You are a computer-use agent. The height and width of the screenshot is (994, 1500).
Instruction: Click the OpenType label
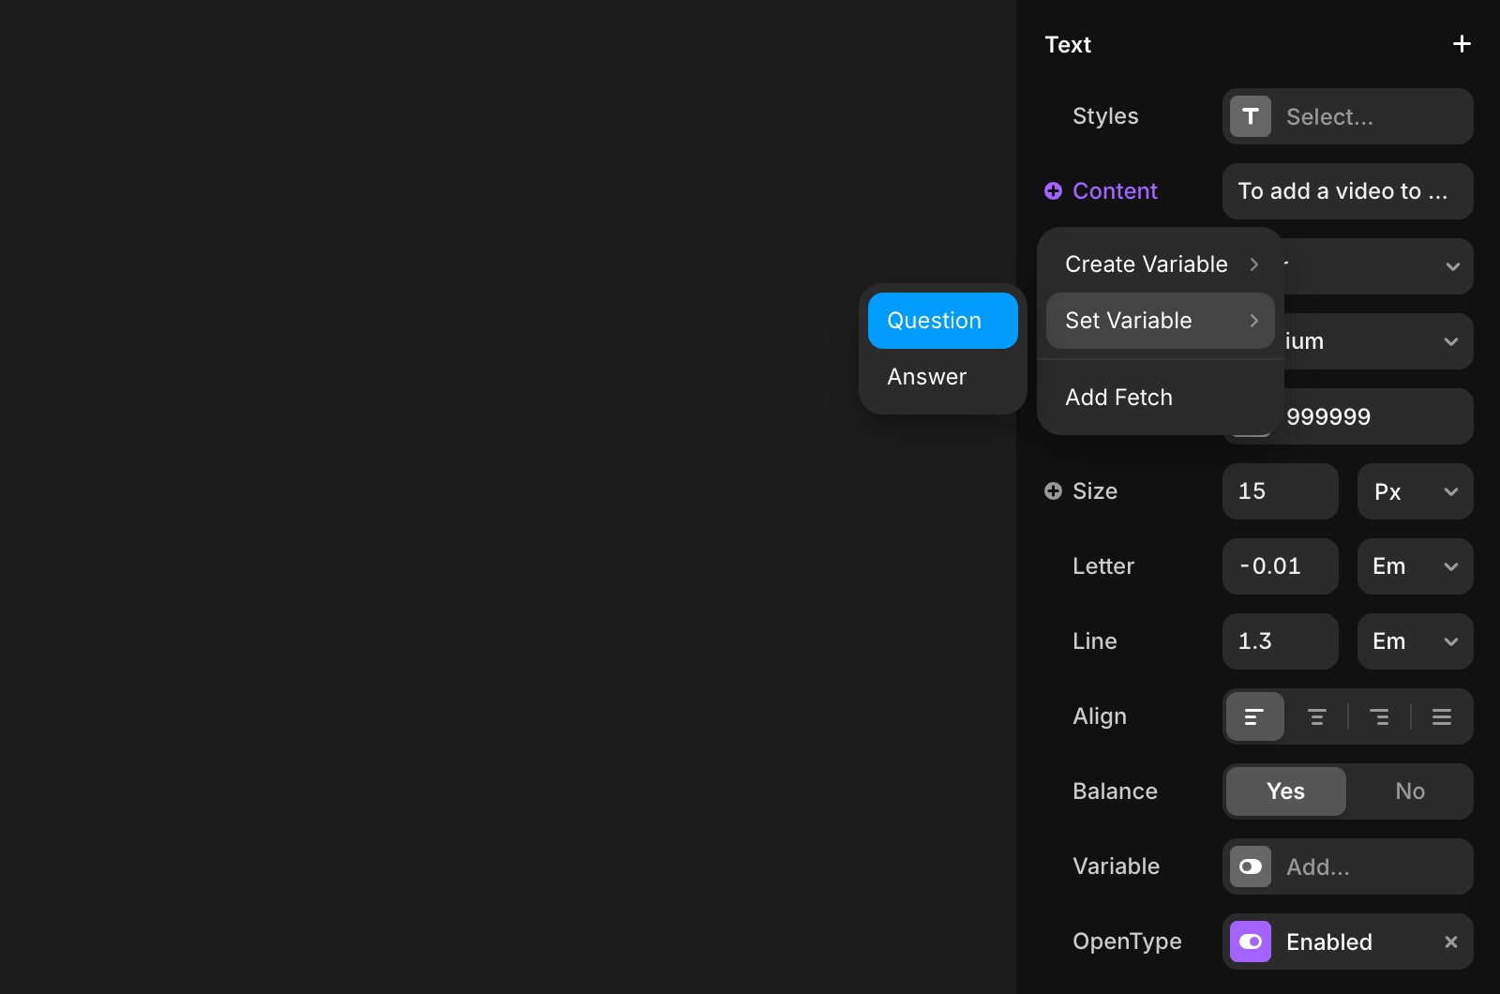1127,941
